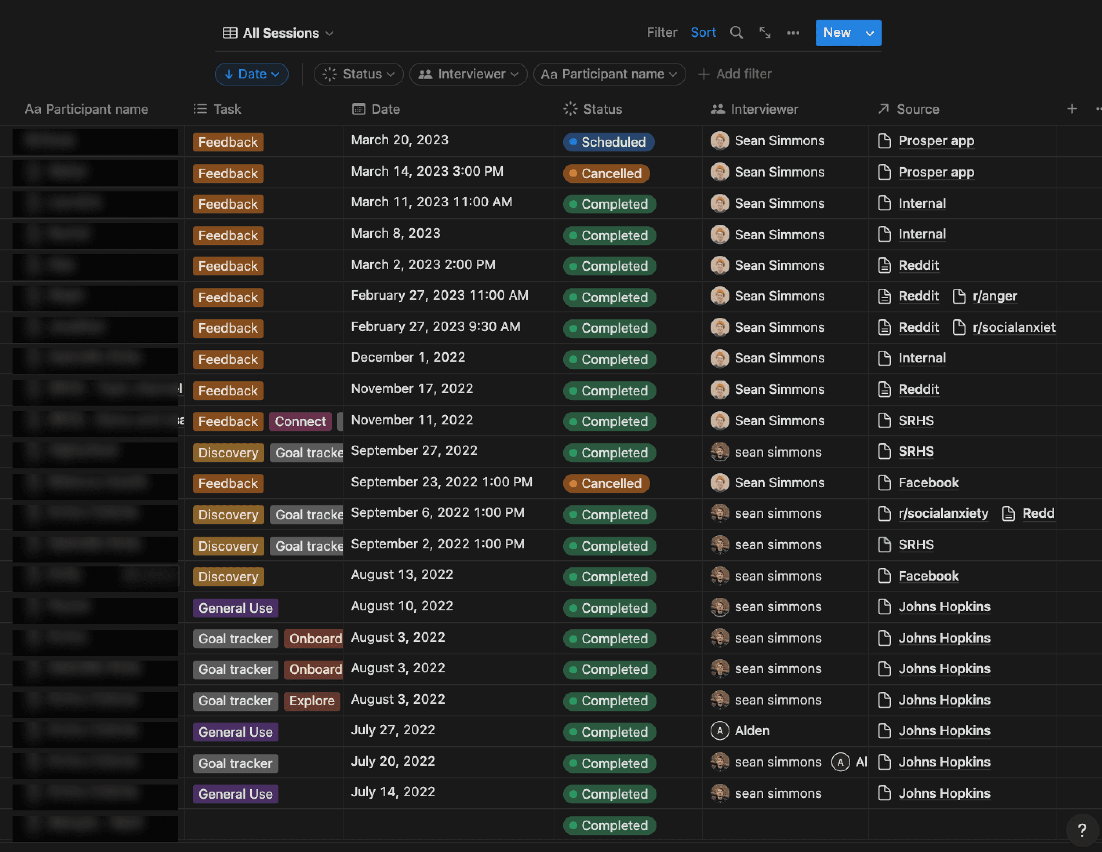1102x852 pixels.
Task: Open the Status filter dropdown
Action: pos(358,74)
